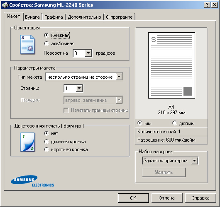
Task: Open the Страниц count dropdown
Action: pos(79,88)
